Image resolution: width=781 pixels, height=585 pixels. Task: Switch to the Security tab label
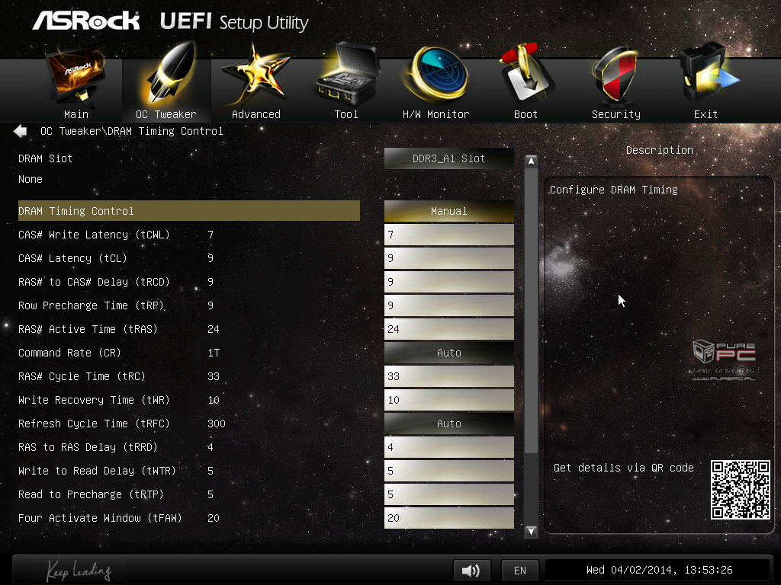pos(616,114)
